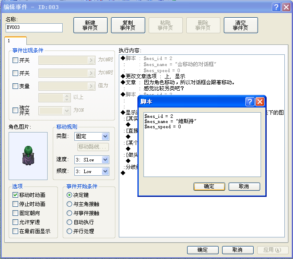Select the 与主角接触 trigger radio button
This screenshot has width=293, height=259.
click(x=69, y=204)
